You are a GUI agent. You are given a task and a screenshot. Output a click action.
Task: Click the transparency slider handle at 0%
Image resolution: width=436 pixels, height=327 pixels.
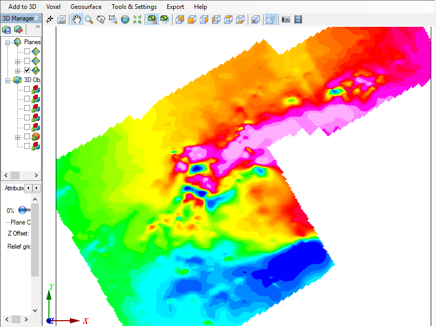click(23, 210)
